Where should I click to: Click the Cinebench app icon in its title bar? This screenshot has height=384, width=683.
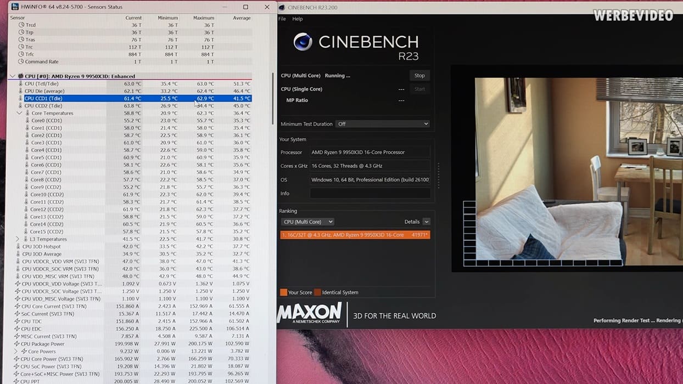click(282, 7)
